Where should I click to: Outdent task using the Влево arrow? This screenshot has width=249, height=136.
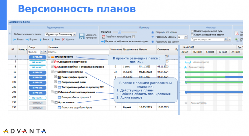coord(15,40)
